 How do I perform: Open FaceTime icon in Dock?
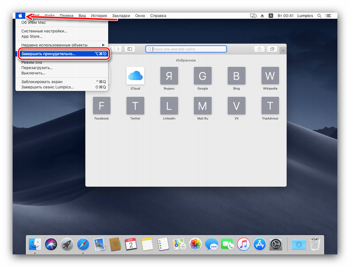coord(227,244)
